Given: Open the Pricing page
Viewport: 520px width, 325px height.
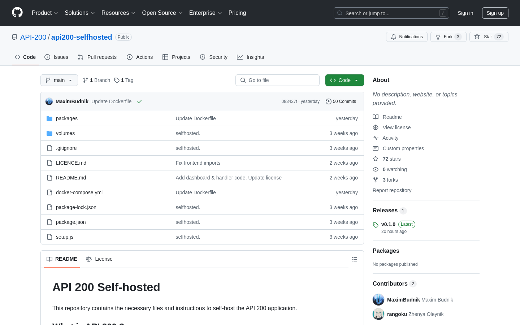Looking at the screenshot, I should pos(237,13).
